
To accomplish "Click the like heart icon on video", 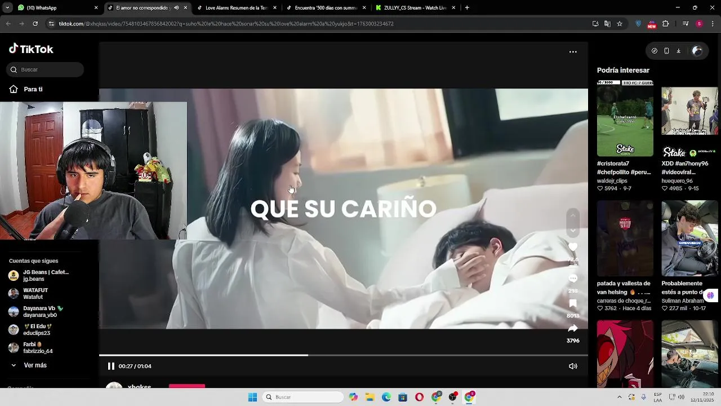I will tap(573, 247).
